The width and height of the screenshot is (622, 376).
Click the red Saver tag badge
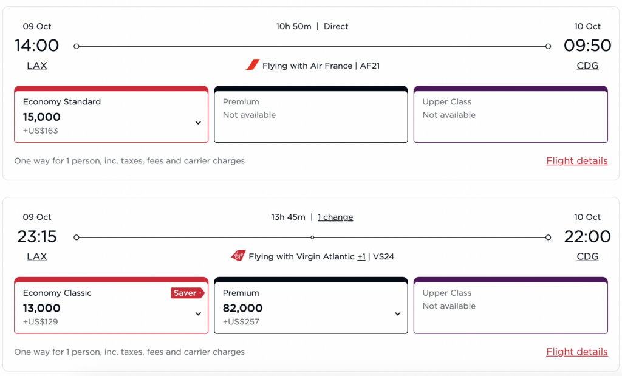pyautogui.click(x=187, y=293)
